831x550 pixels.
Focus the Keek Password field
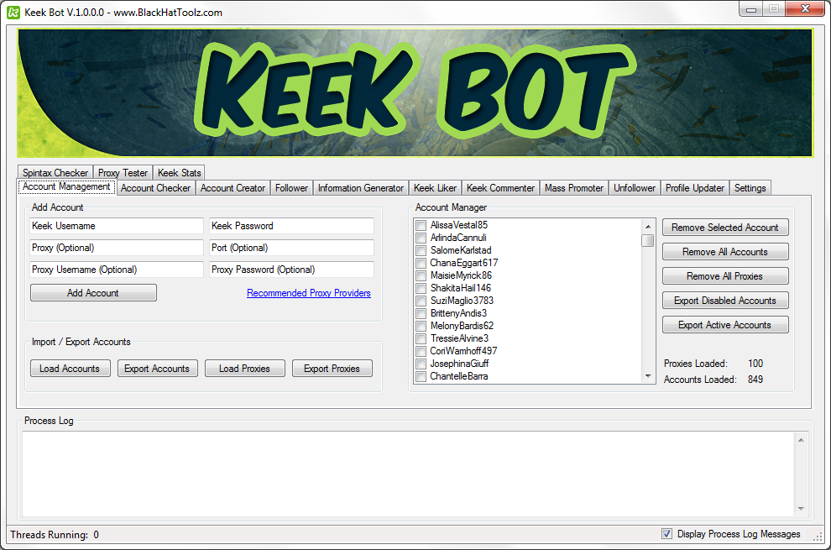coord(291,226)
